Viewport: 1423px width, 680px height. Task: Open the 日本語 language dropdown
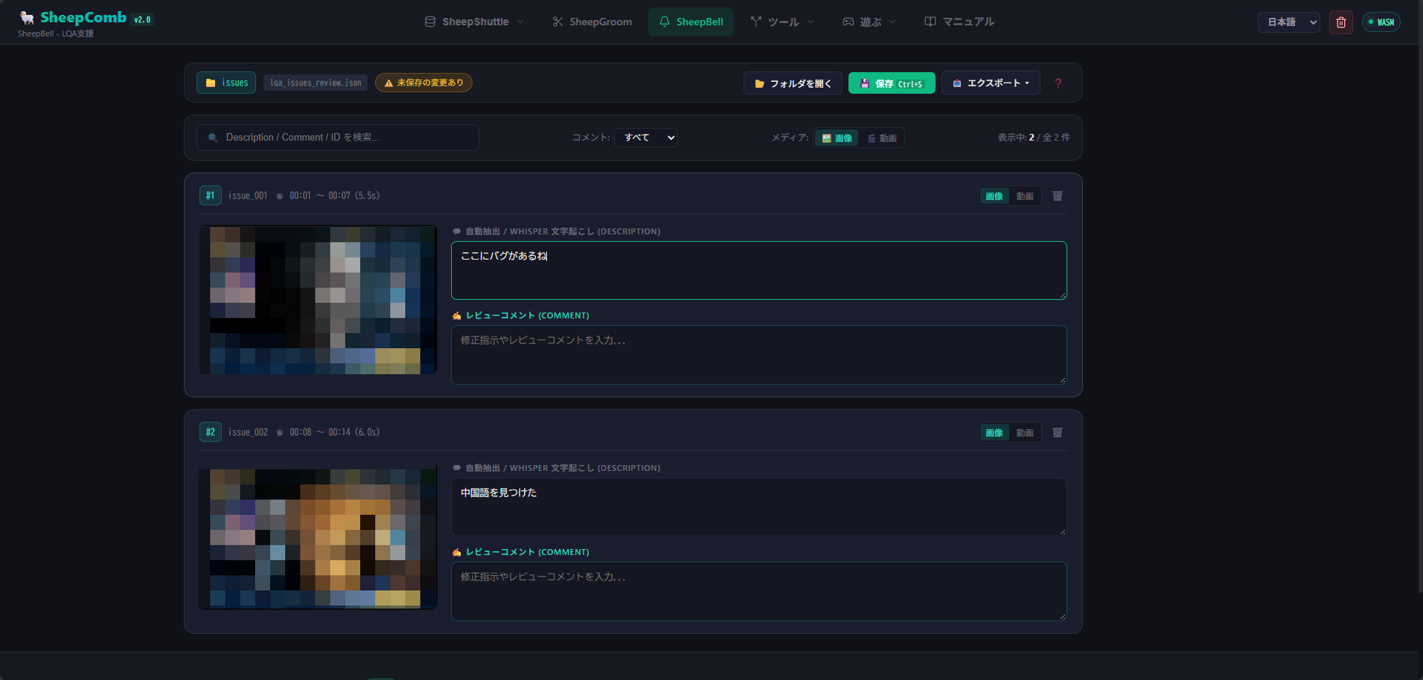[x=1289, y=22]
